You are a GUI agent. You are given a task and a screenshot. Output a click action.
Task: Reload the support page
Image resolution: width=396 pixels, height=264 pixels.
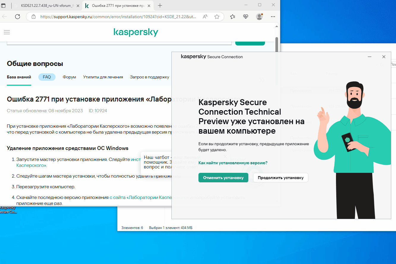[x=17, y=17]
